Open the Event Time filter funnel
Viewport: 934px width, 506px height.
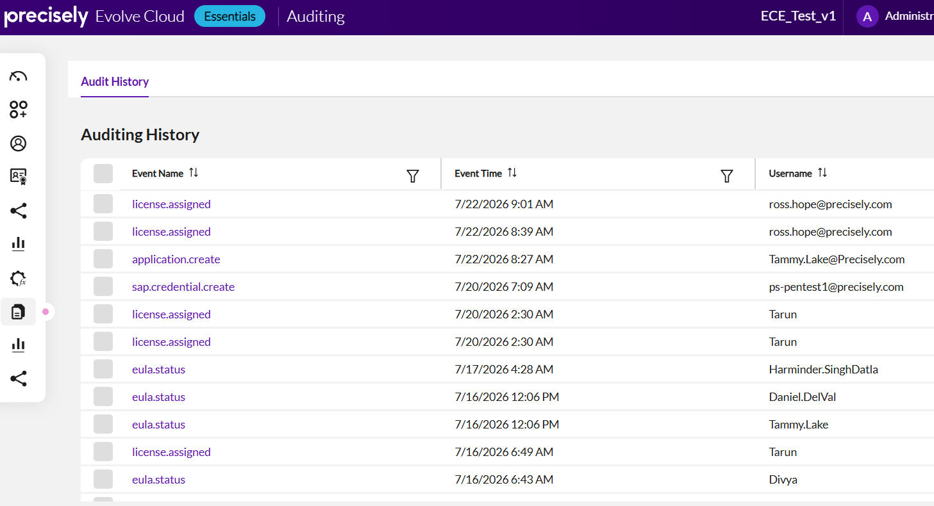coord(726,176)
